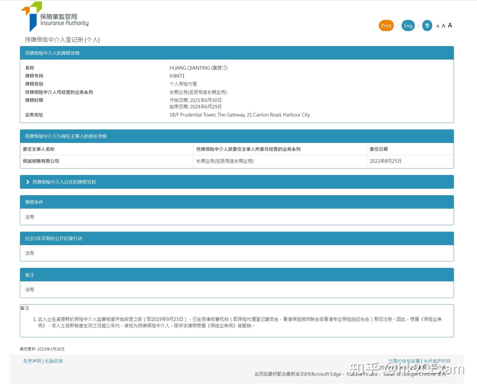The height and width of the screenshot is (388, 477).
Task: Click the 牌照时期 field label
Action: pos(34,100)
